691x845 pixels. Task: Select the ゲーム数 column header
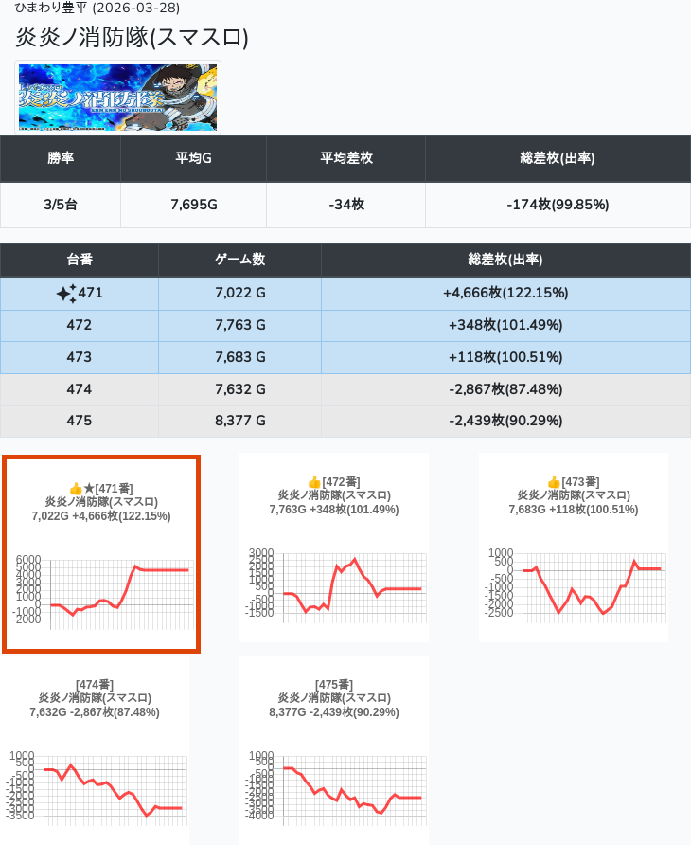[x=239, y=260]
